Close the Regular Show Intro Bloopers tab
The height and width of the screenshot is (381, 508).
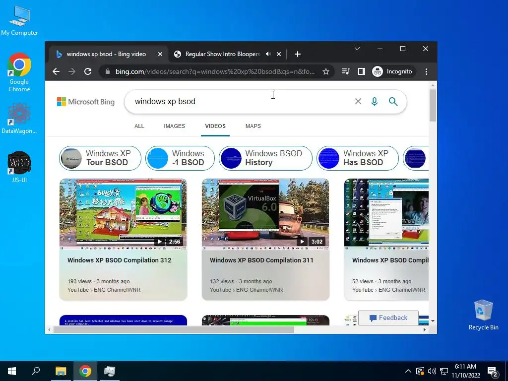279,54
